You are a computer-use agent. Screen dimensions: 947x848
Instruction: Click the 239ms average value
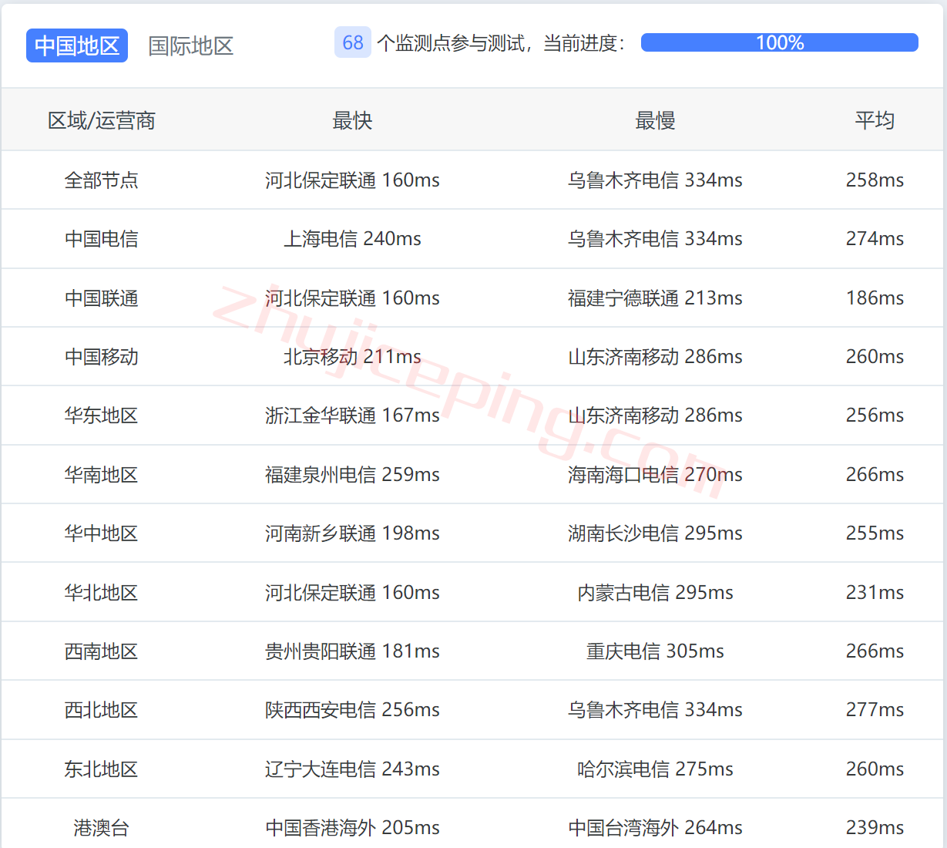pos(875,827)
